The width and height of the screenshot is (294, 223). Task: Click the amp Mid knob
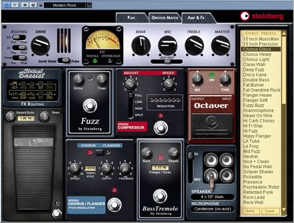[x=168, y=45]
